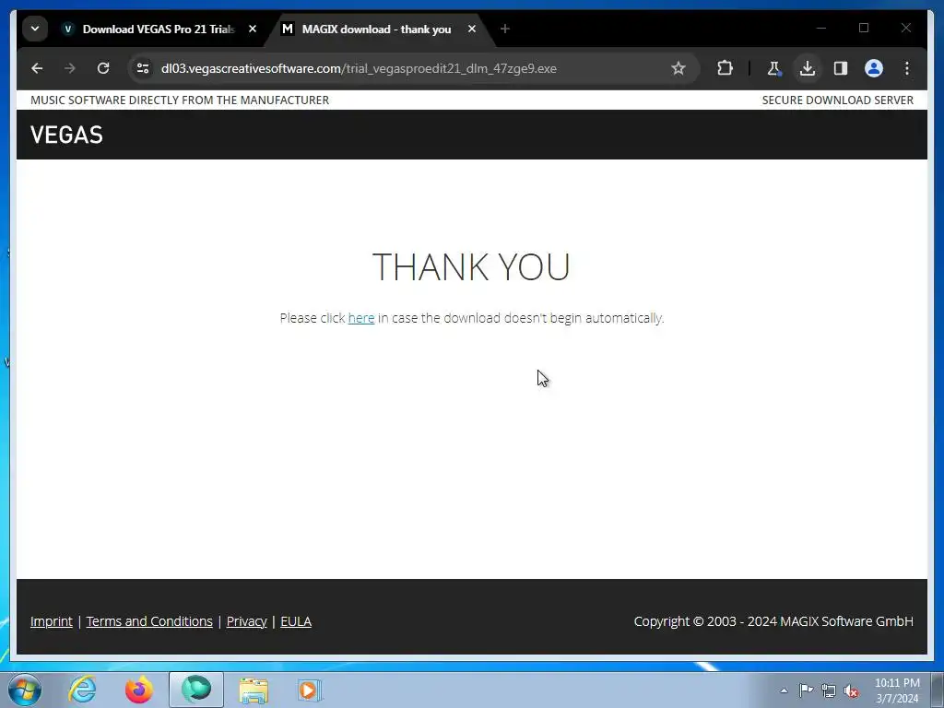Open Windows Media Player from taskbar
This screenshot has width=944, height=708.
click(310, 690)
